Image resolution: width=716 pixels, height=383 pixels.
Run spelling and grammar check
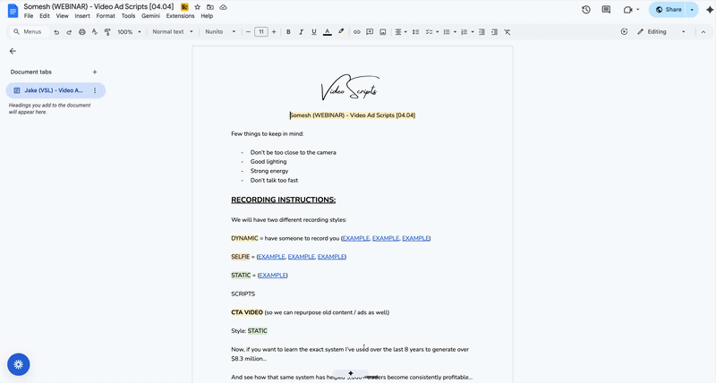(95, 32)
